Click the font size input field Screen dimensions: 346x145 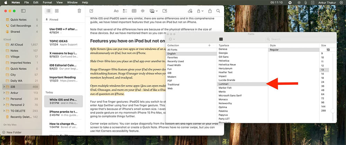coord(328,50)
